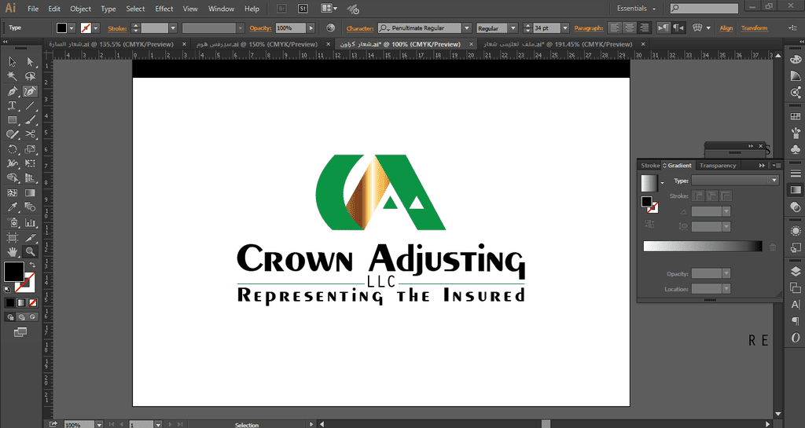This screenshot has height=428, width=805.
Task: Open zoom level 100% dropdown
Action: (x=98, y=424)
